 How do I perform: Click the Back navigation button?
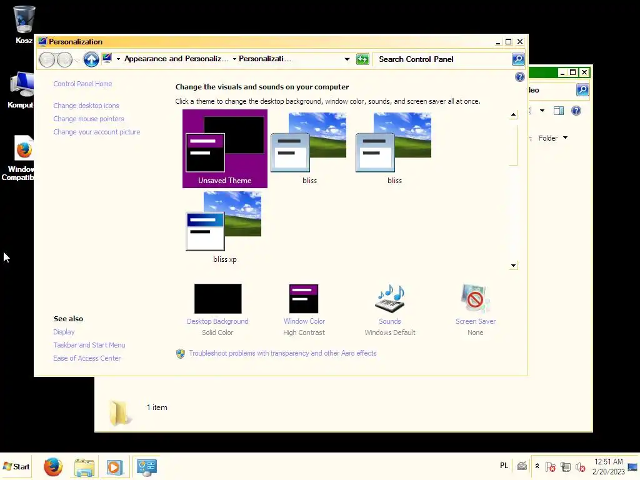[47, 59]
